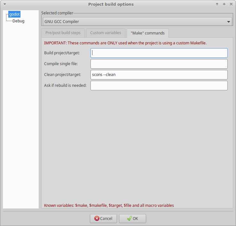Edit the scons --clean command field

click(159, 75)
